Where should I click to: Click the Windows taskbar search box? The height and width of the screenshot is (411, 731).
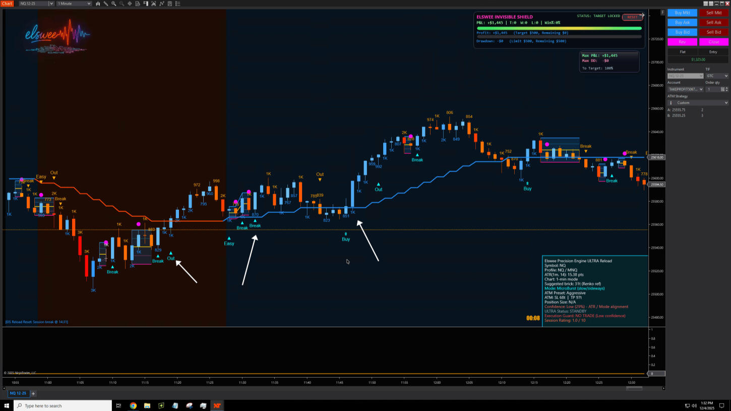point(63,405)
